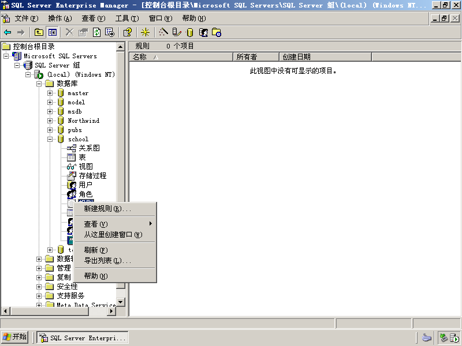Viewport: 462px width, 346px height.
Task: Select the 关系图 diagram icon under school
Action: click(72, 148)
